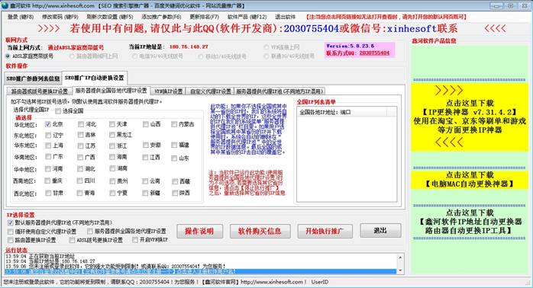The width and height of the screenshot is (533, 288).
Task: Open 刷新次数设置 (F5) menu
Action: point(109,17)
